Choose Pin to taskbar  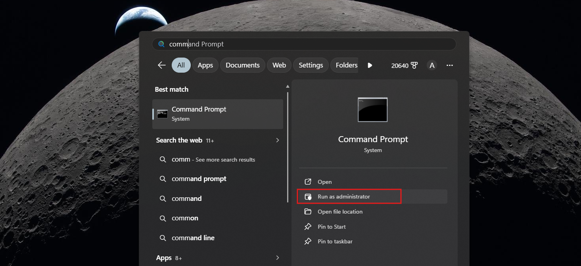(372, 241)
